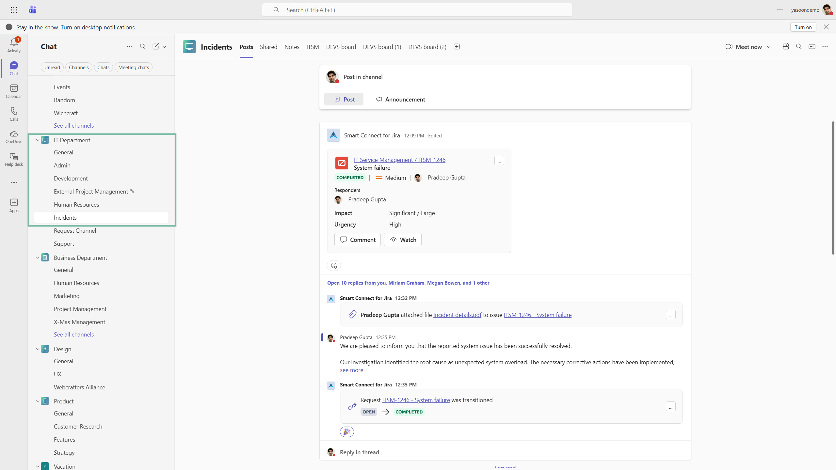Open the Calendar app in sidebar
836x470 pixels.
pyautogui.click(x=14, y=91)
